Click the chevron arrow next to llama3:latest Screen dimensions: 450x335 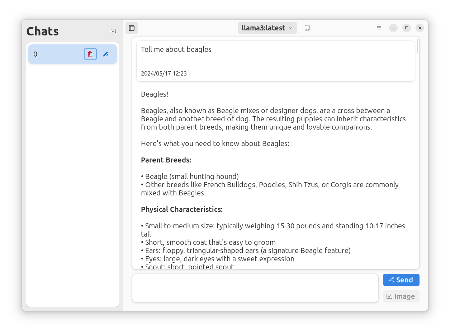290,28
